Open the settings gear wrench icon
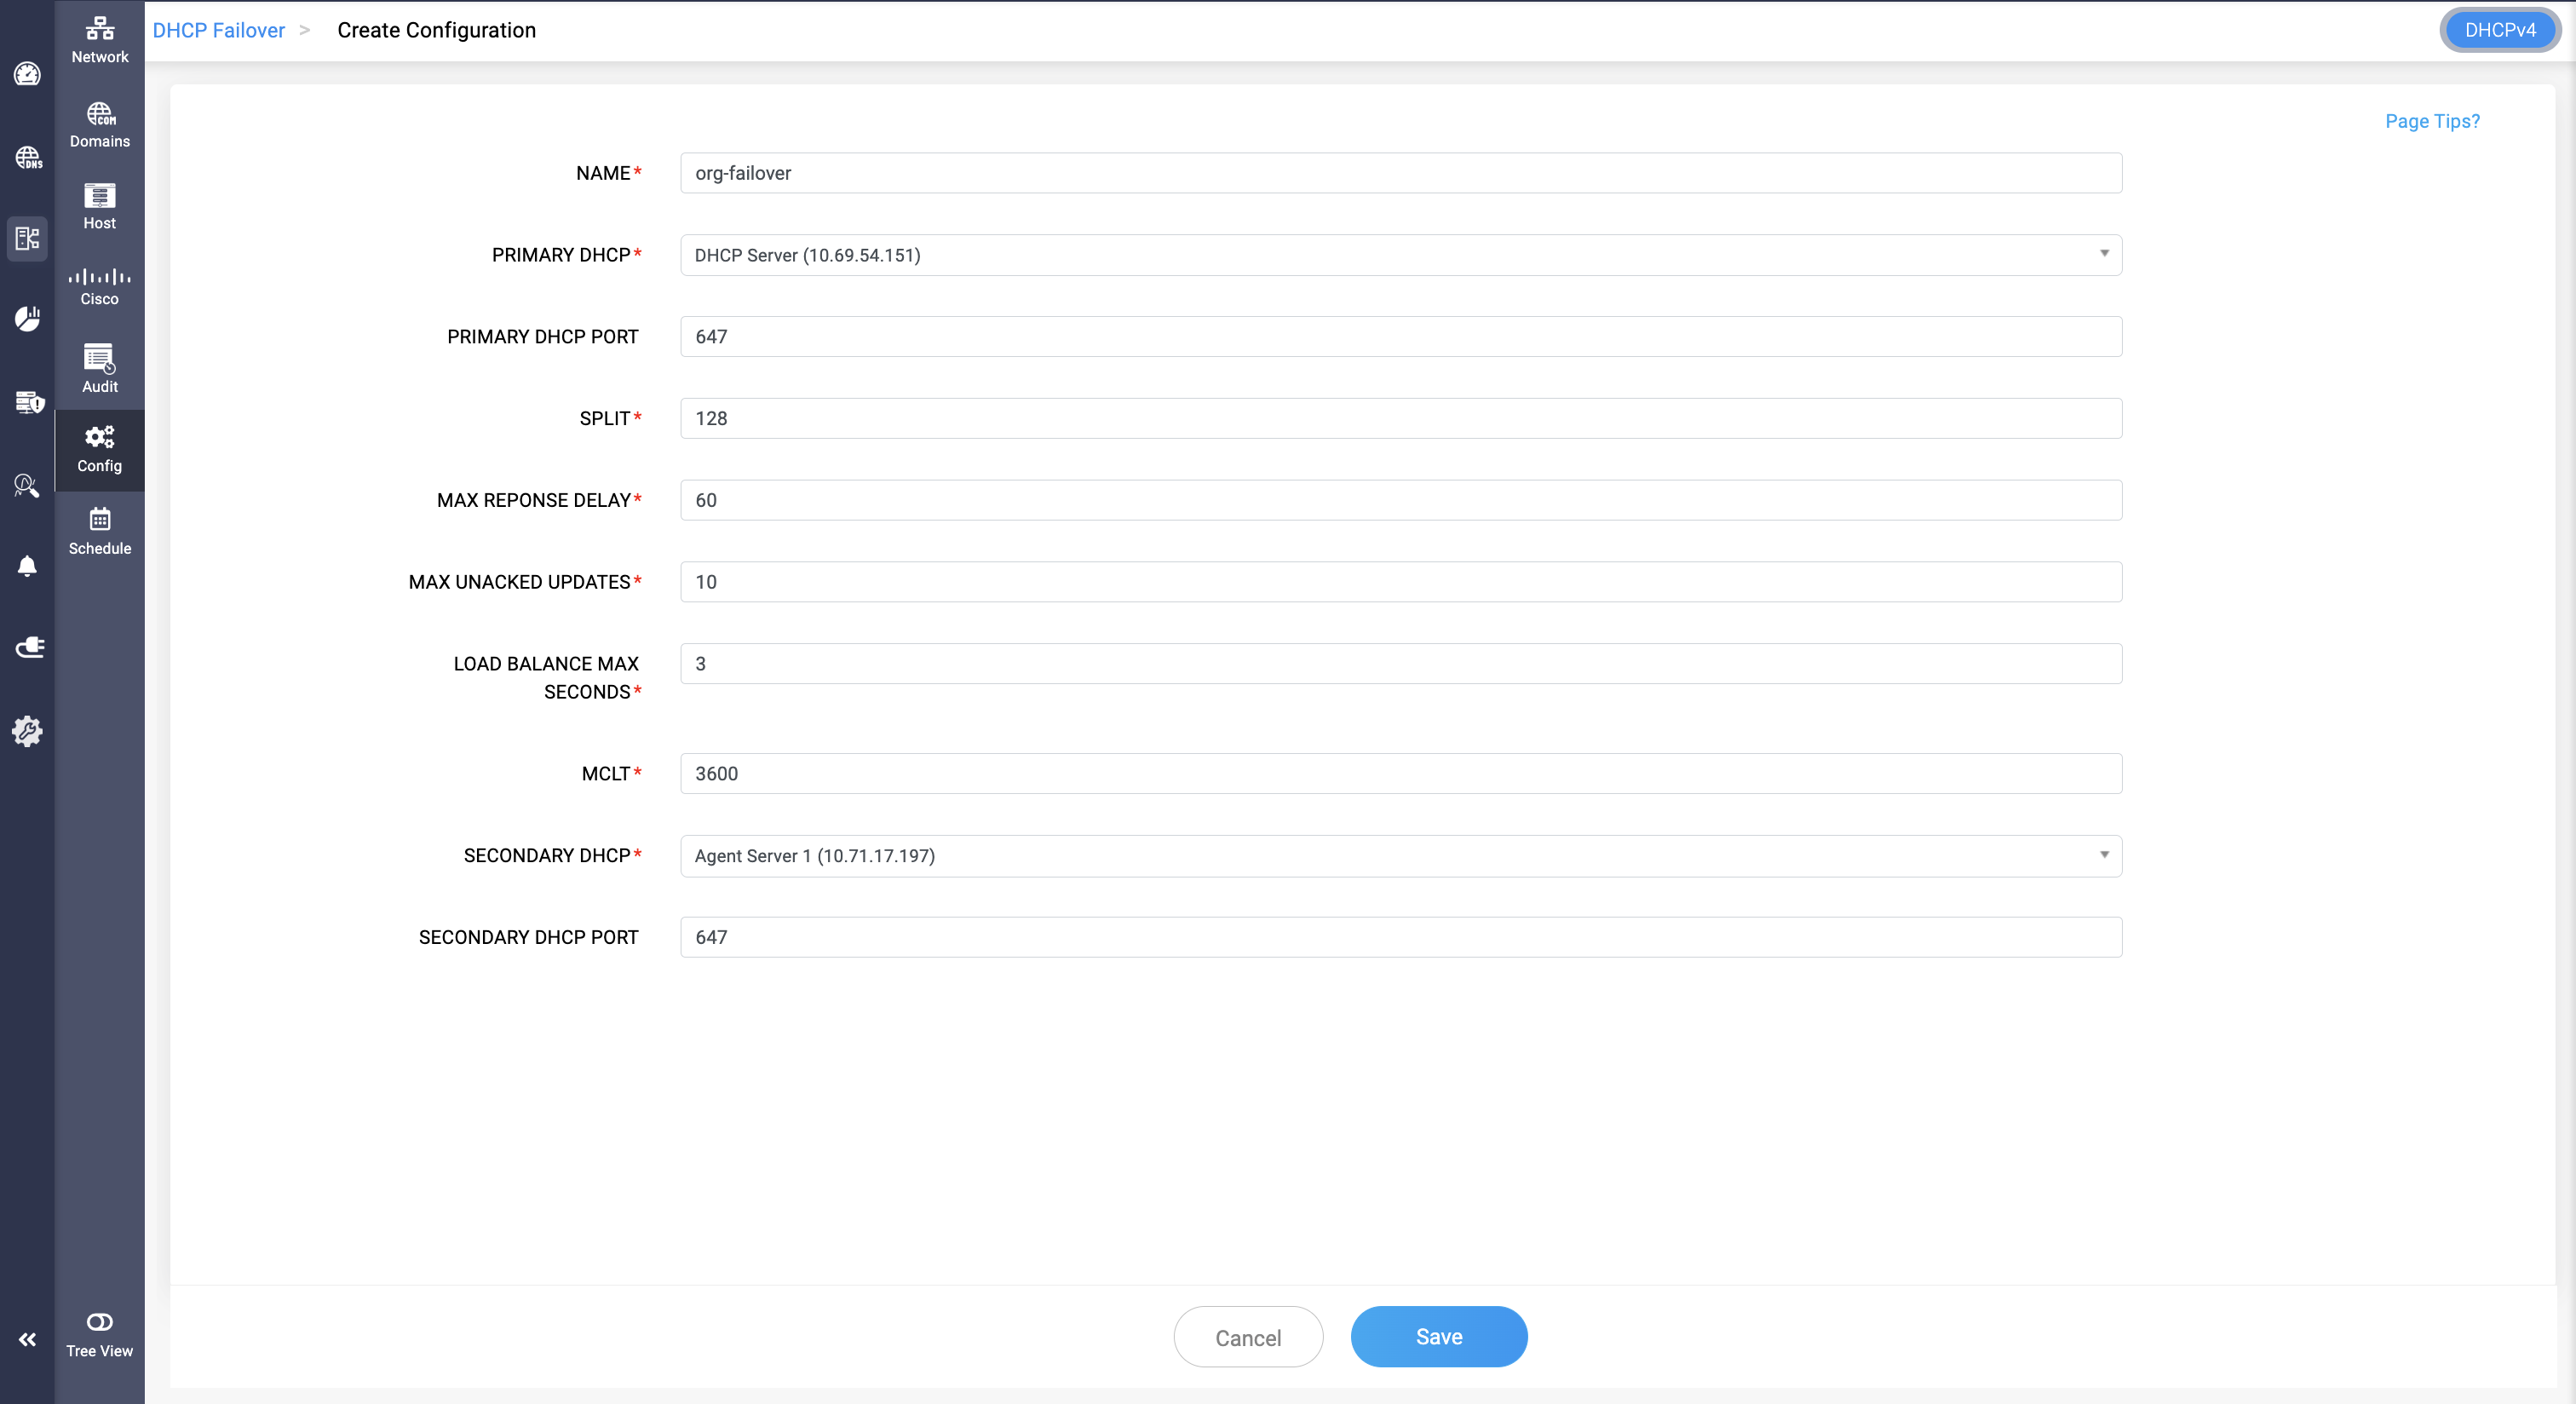 [x=27, y=731]
